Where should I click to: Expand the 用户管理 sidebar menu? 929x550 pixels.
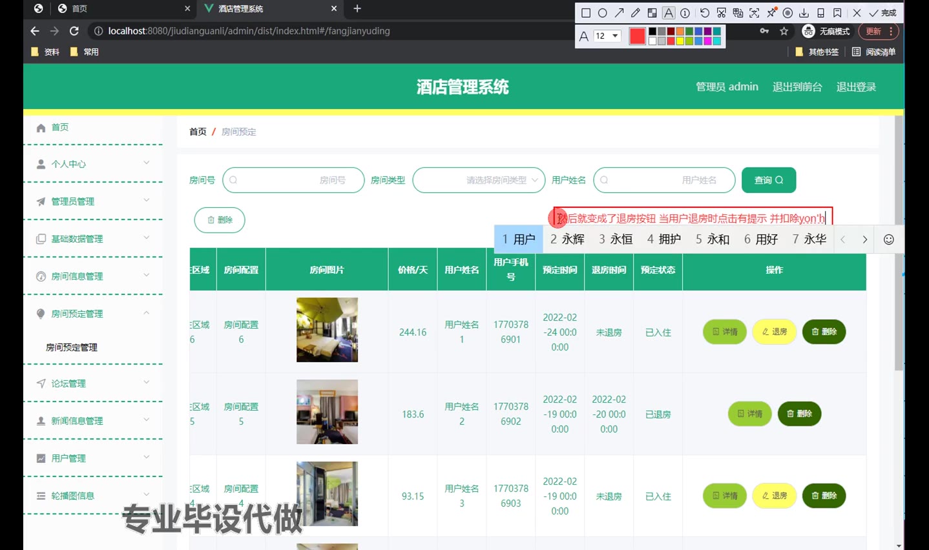pyautogui.click(x=93, y=458)
